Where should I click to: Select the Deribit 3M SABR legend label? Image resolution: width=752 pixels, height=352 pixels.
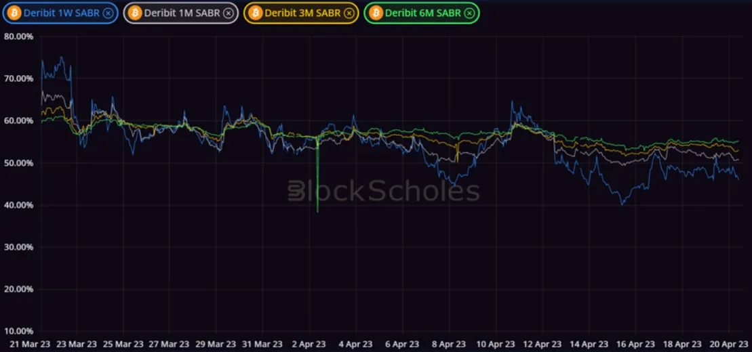(x=302, y=13)
